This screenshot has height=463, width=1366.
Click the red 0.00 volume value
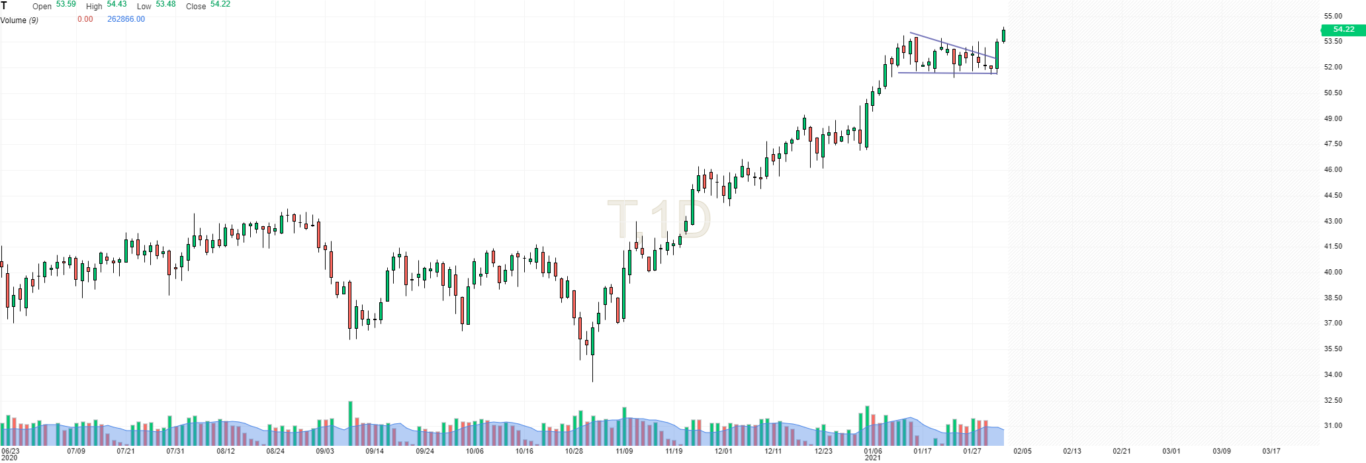(85, 19)
